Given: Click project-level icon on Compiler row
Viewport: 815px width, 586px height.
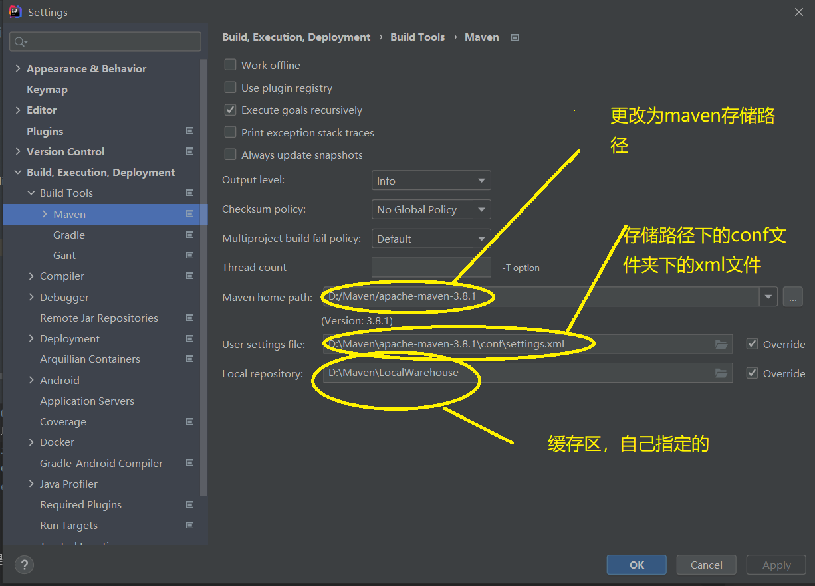Looking at the screenshot, I should tap(190, 276).
